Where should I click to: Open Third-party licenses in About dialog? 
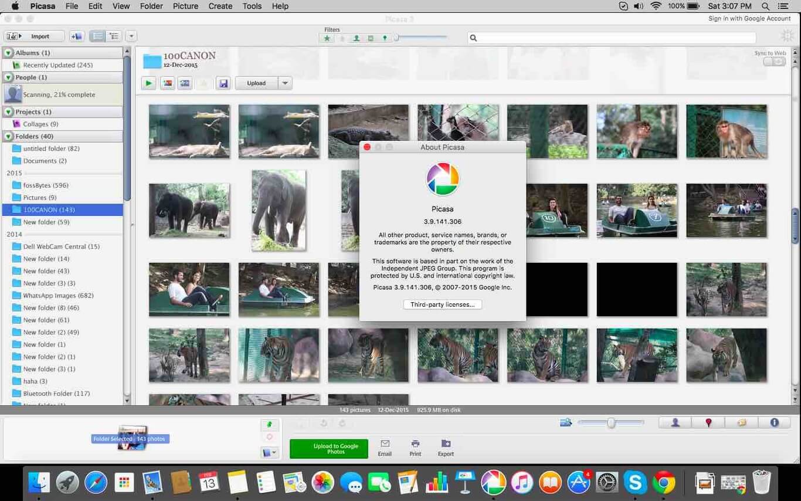tap(443, 304)
